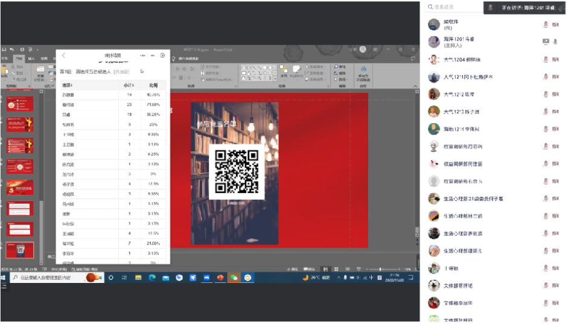Click the 排列 arrange button in the ribbon

[x=284, y=77]
